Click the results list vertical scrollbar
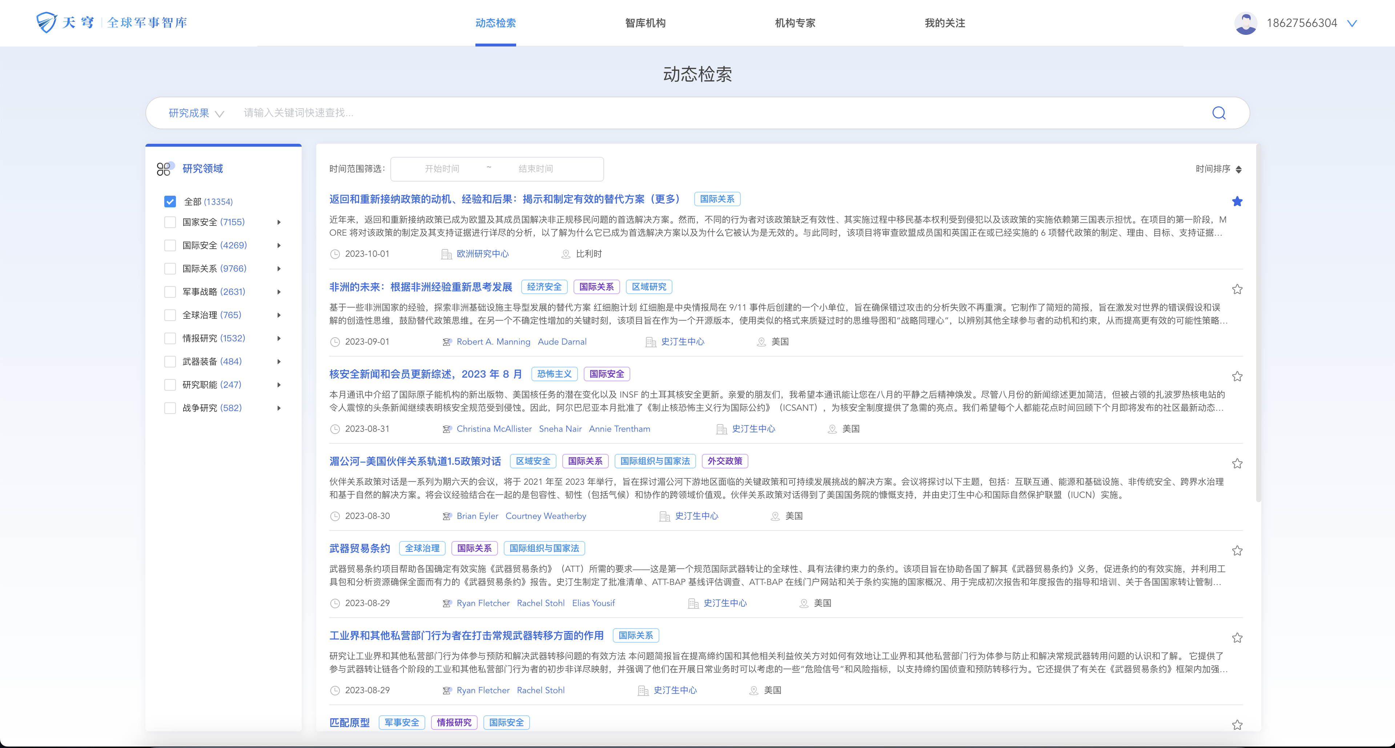This screenshot has height=748, width=1395. click(1258, 324)
